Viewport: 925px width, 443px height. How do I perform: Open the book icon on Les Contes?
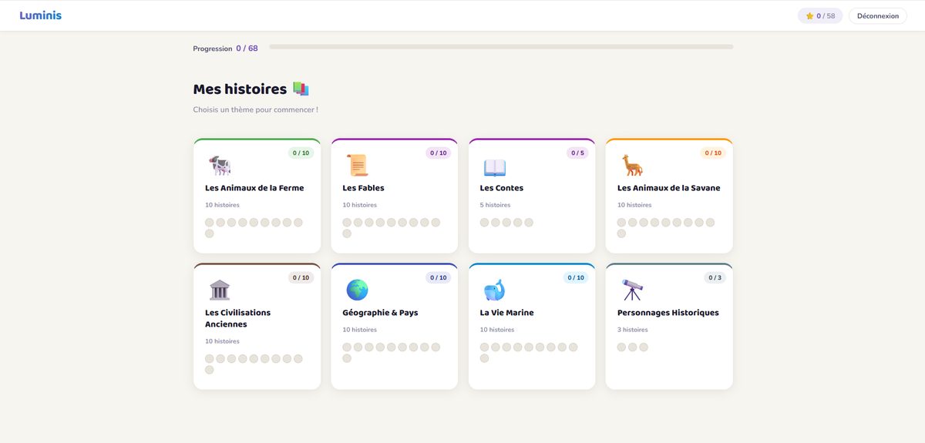[x=494, y=166]
